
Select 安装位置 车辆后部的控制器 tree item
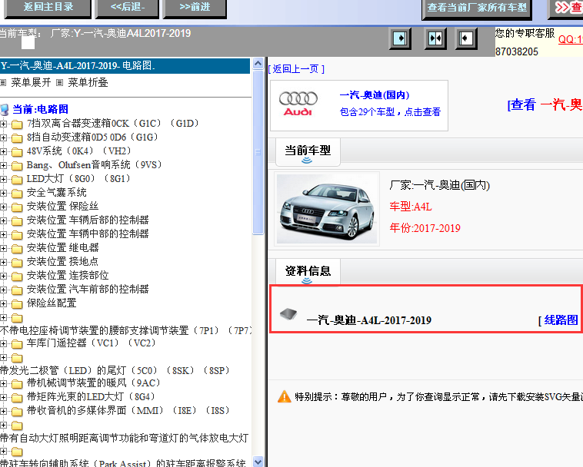click(88, 220)
